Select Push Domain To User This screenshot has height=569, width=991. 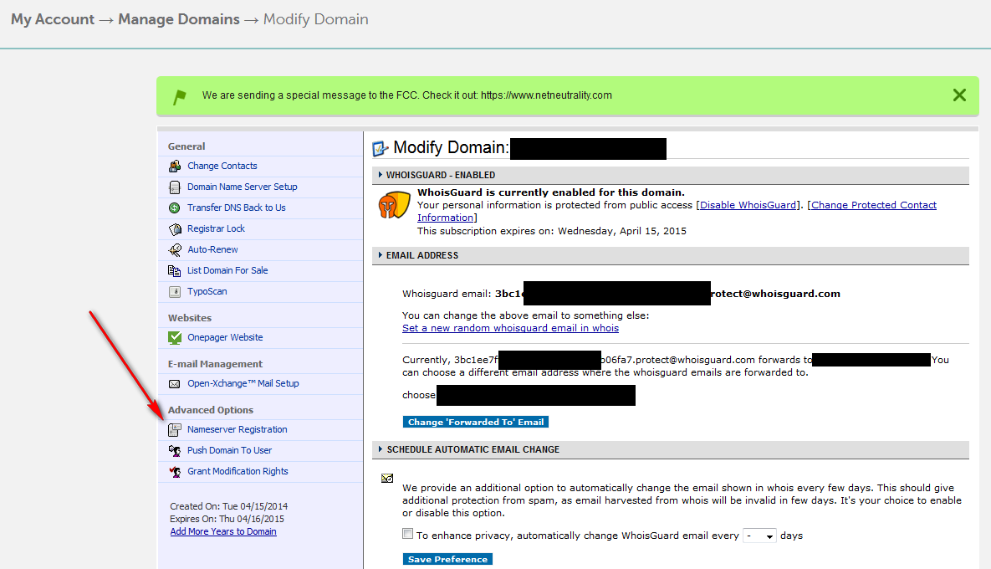[229, 450]
